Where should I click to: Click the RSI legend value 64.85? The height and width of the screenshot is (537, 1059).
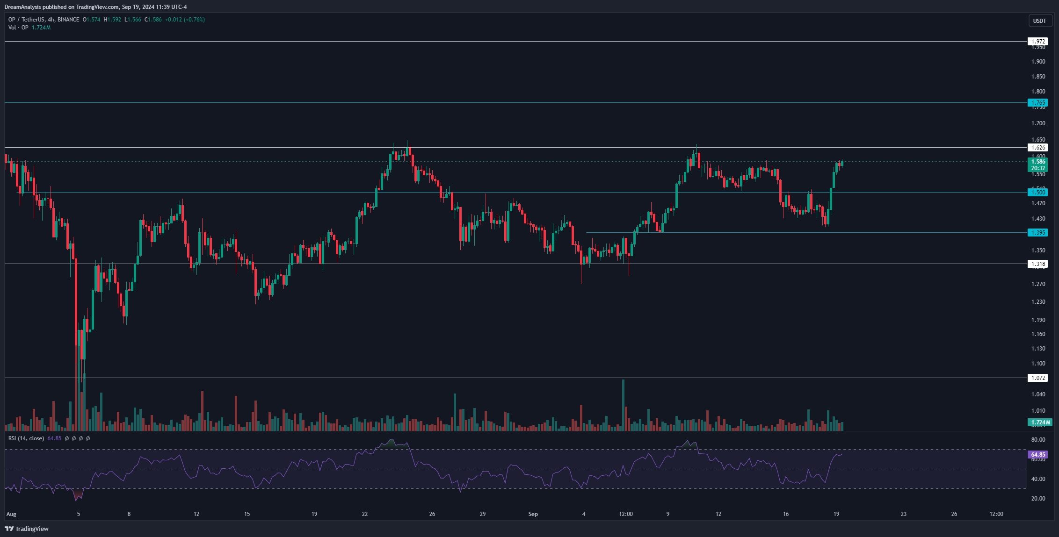point(54,438)
